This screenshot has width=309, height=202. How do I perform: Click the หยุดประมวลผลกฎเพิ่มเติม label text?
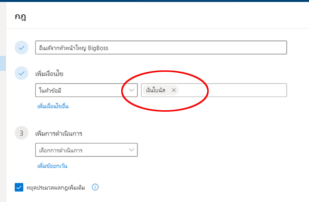point(56,188)
